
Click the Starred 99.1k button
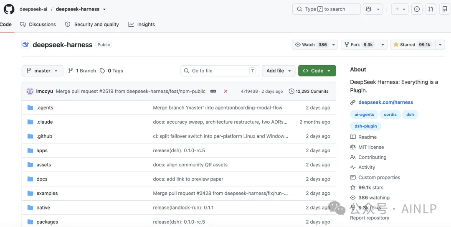[x=413, y=45]
